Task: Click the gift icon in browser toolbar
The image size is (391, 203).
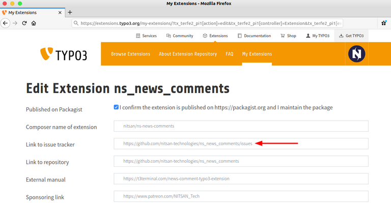Action: (384, 23)
